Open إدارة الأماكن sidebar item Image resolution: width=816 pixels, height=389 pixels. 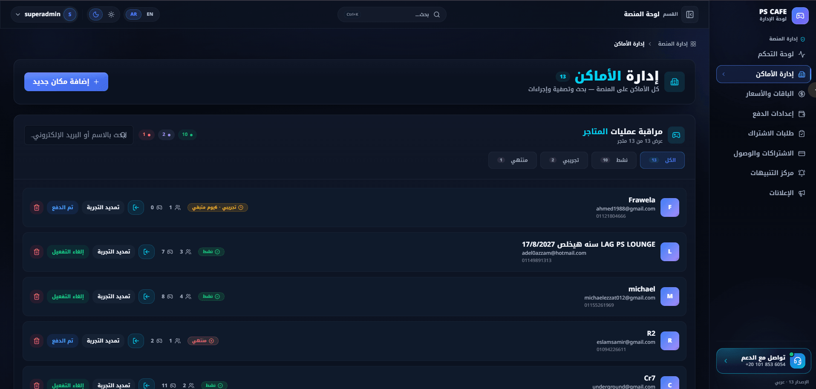click(764, 74)
